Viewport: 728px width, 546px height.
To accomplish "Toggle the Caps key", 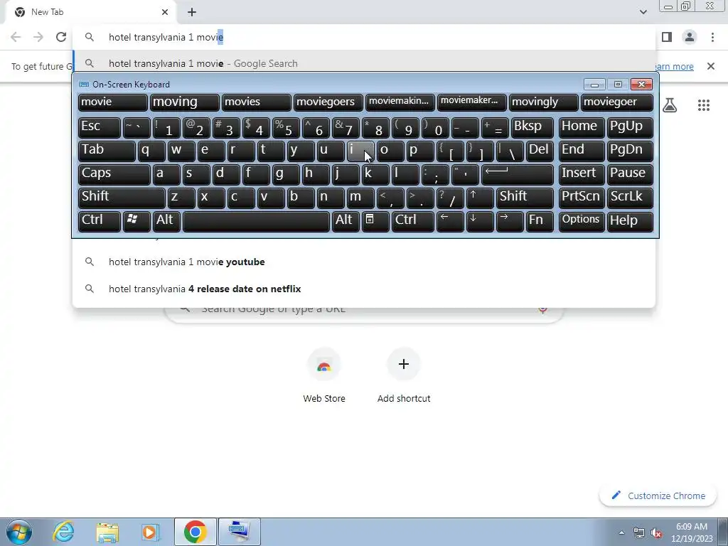I will (114, 174).
